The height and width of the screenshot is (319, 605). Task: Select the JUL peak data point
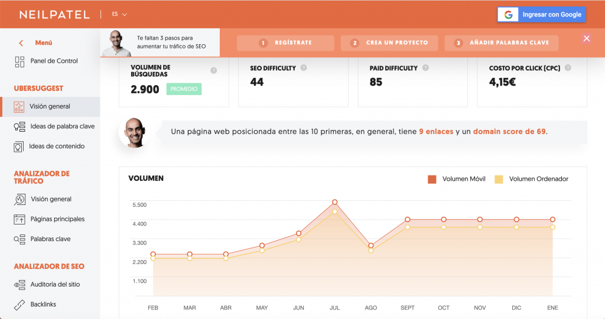pos(334,202)
